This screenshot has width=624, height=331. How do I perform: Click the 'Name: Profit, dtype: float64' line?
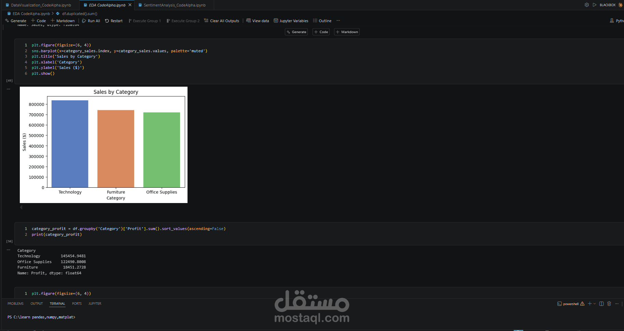(x=50, y=273)
